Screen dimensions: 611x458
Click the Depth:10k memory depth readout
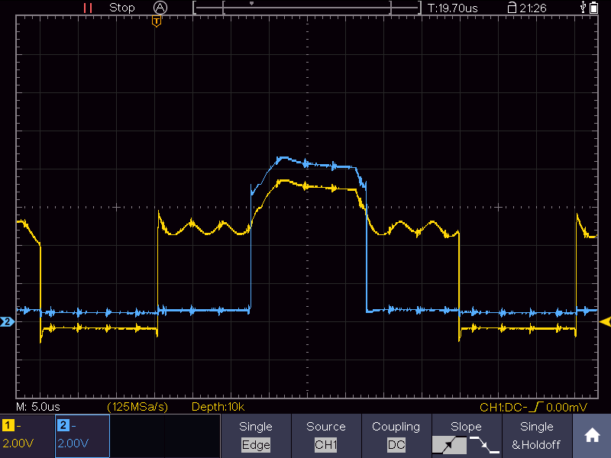(218, 407)
